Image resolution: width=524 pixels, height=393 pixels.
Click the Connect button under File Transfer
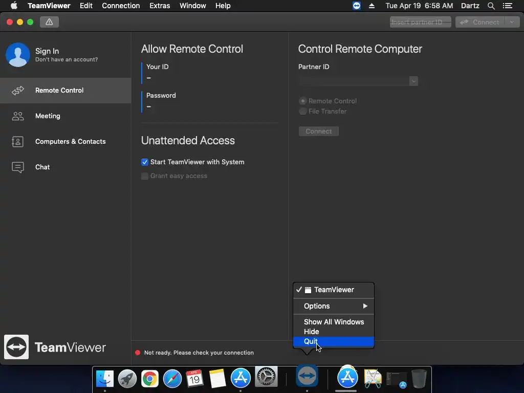click(x=318, y=132)
